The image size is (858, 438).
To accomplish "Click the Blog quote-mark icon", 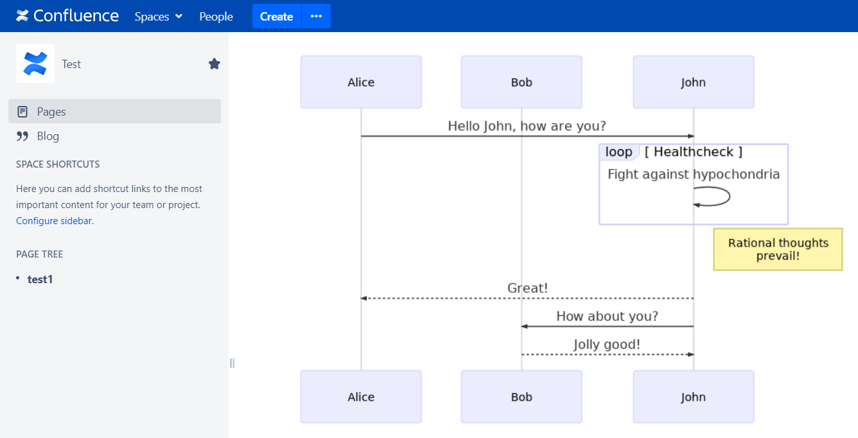I will [x=22, y=136].
